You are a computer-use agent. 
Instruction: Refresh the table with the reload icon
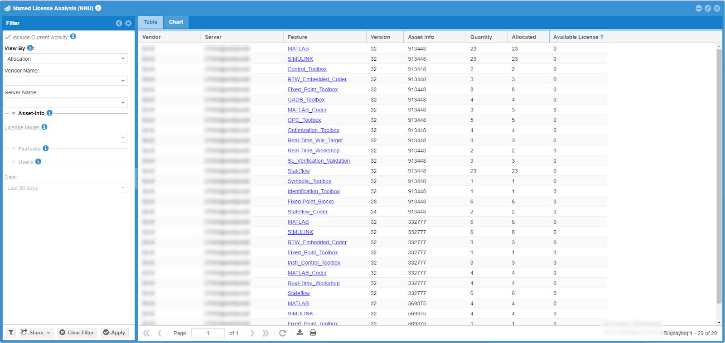282,333
